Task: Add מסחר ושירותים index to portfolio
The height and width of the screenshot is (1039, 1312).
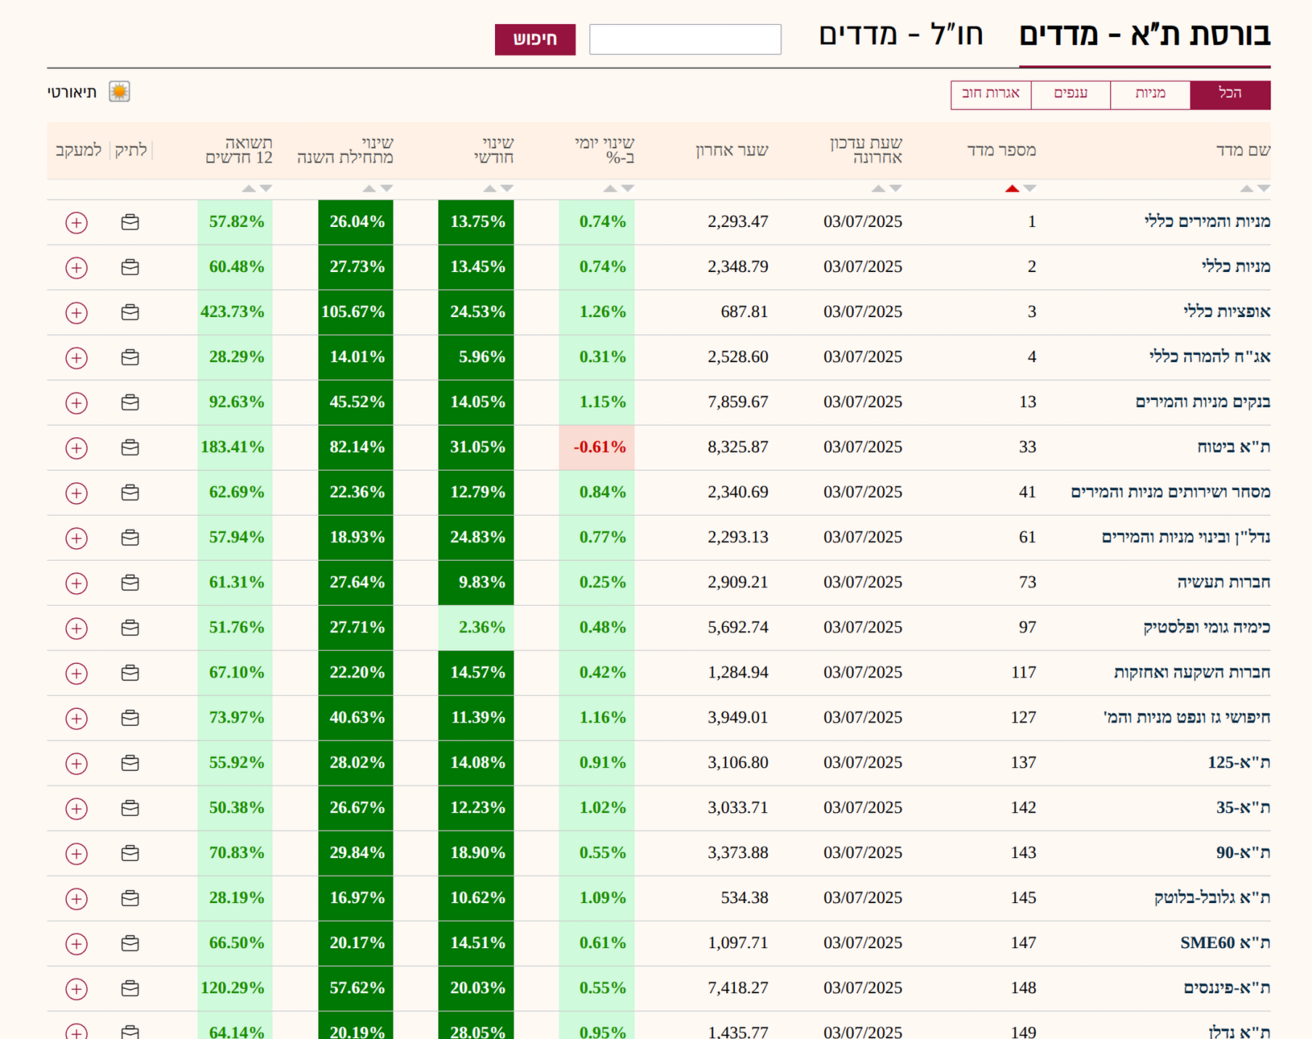Action: pos(130,492)
